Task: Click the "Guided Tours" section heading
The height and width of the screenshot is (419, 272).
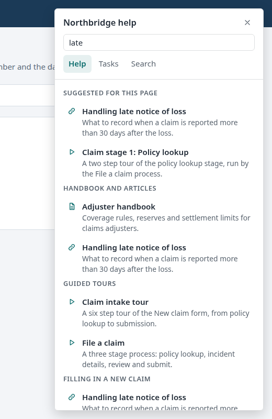Action: tap(89, 284)
